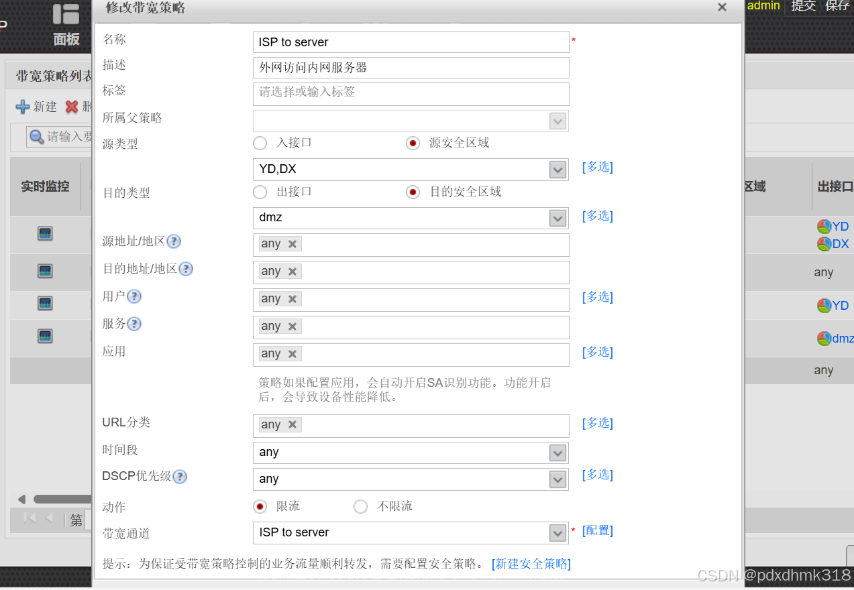Select 出接口 destination type radio
The height and width of the screenshot is (590, 854).
(x=260, y=192)
